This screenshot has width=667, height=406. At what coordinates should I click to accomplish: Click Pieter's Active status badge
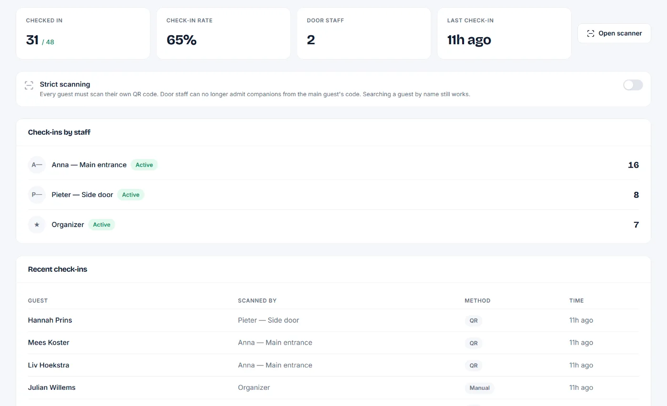point(131,195)
